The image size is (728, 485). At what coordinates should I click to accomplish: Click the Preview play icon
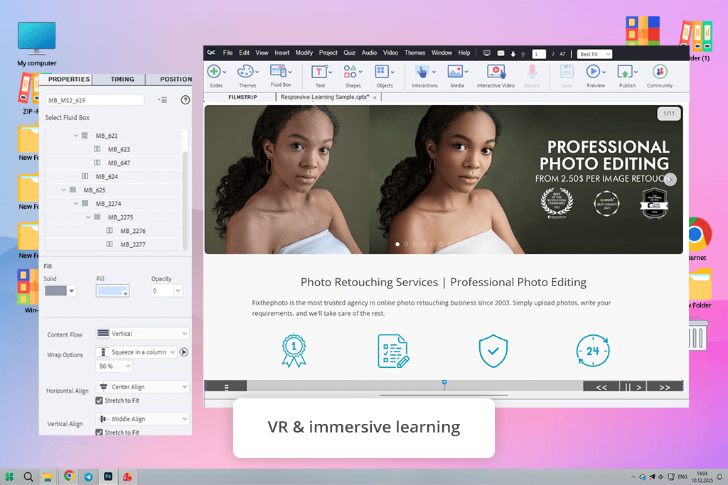click(x=593, y=72)
